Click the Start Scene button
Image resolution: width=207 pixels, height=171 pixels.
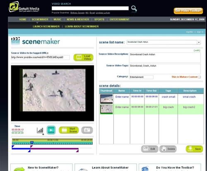pyautogui.click(x=69, y=130)
